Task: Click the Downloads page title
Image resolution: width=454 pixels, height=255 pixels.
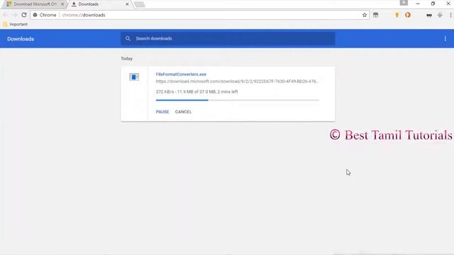Action: (x=21, y=39)
